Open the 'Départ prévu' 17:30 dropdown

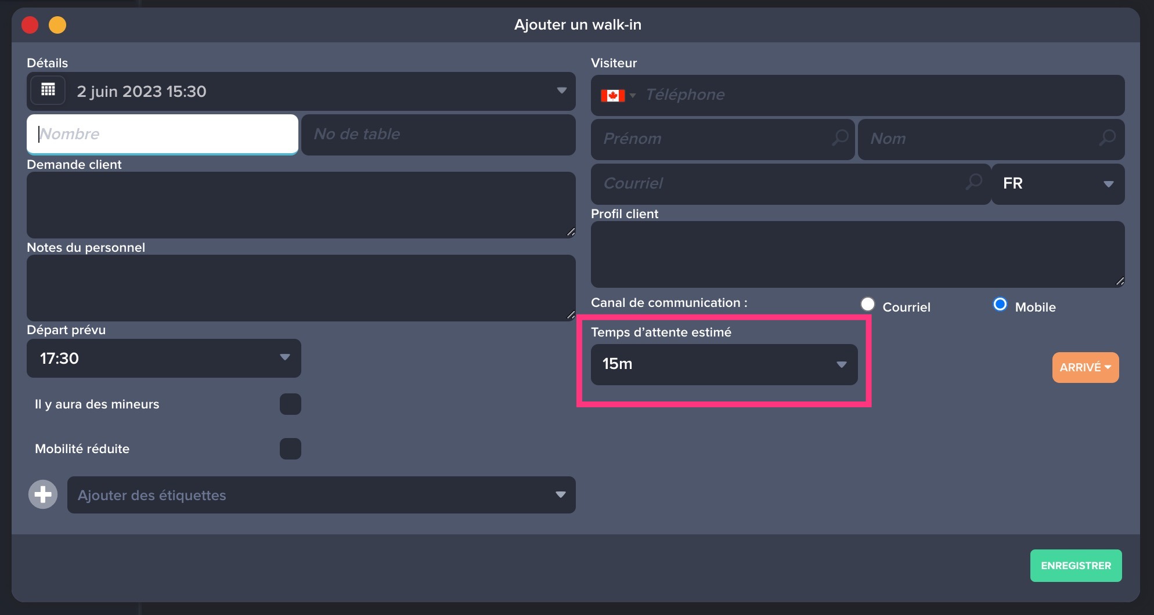click(x=164, y=359)
